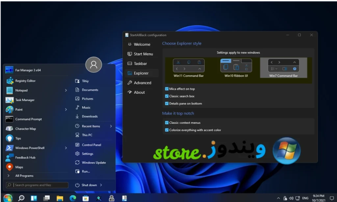The width and height of the screenshot is (337, 202).
Task: Click the user account avatar
Action: click(94, 64)
